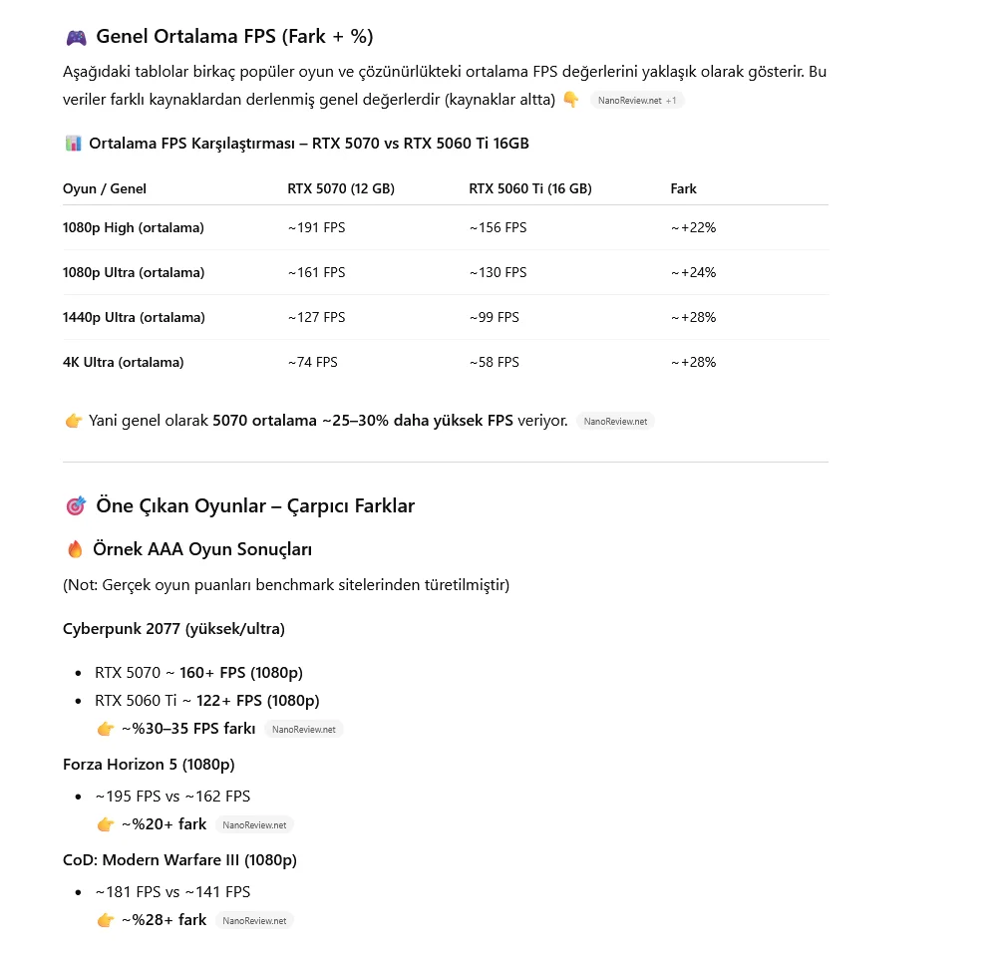
Task: Click the fire emoji beside Örnek AAA Oyun
Action: pos(75,549)
